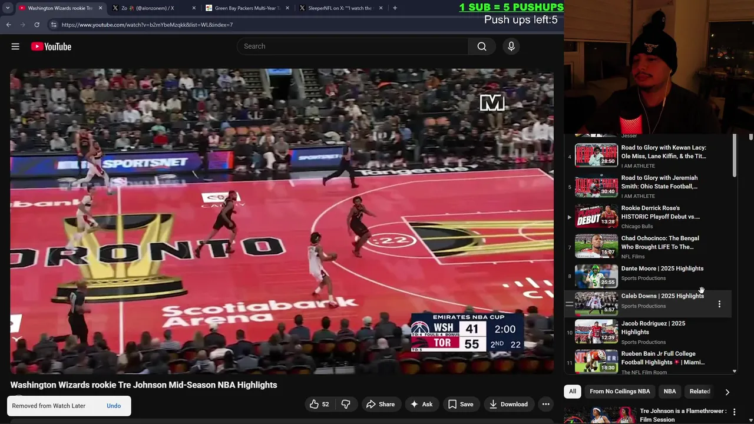Viewport: 754px width, 424px height.
Task: Download the current video
Action: [x=508, y=404]
